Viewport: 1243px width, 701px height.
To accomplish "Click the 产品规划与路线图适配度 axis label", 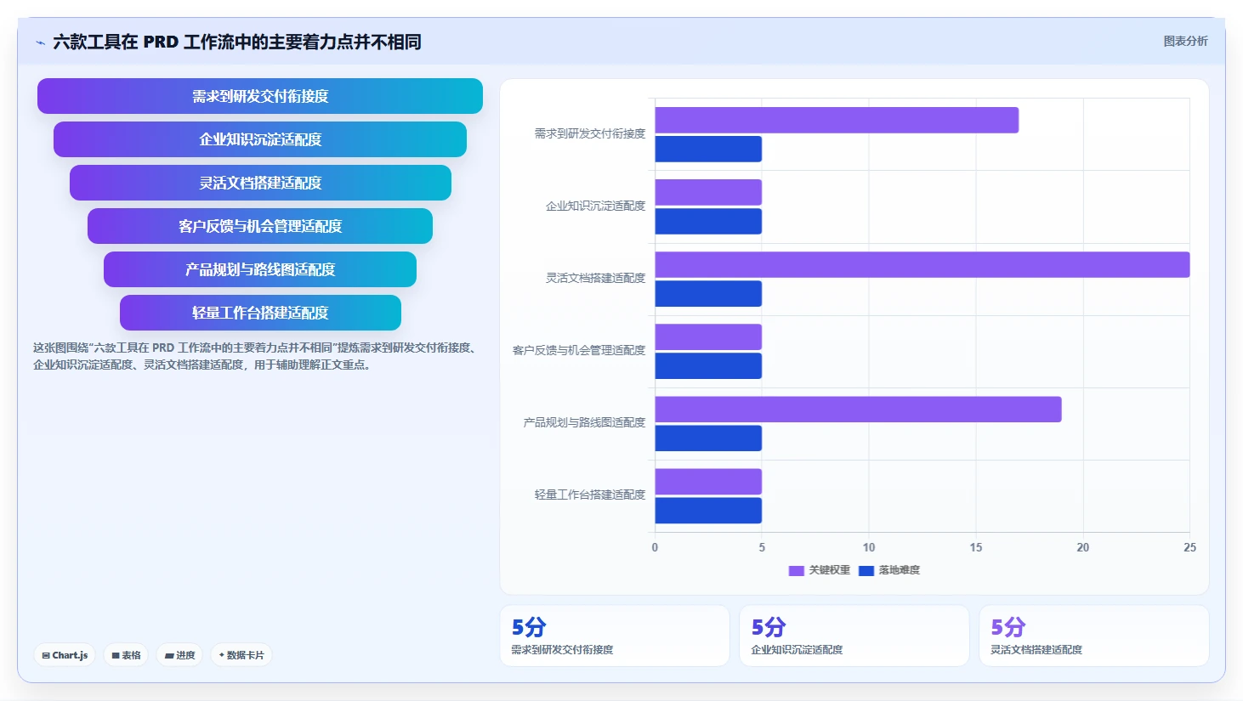I will 584,422.
